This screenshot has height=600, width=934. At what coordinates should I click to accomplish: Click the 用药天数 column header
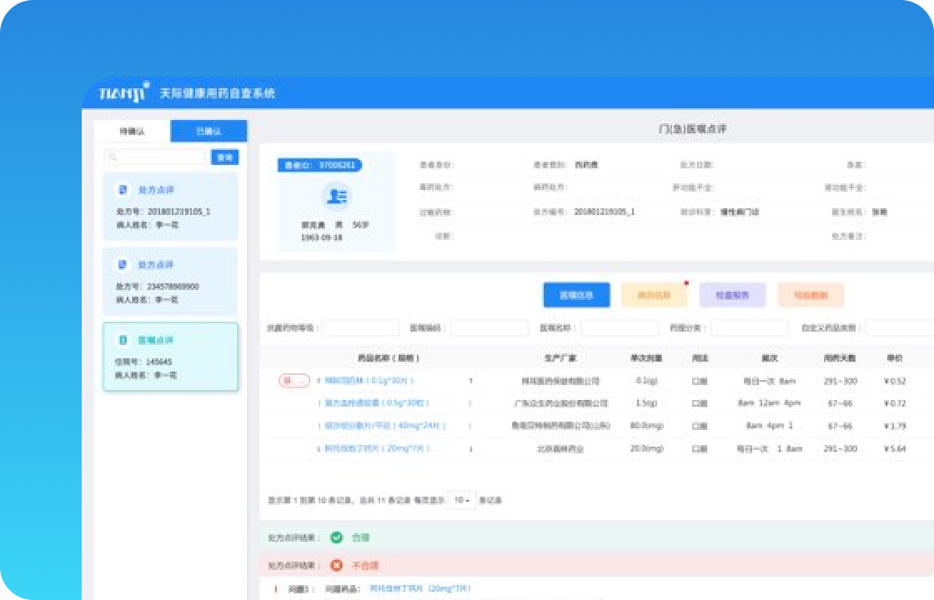(x=840, y=358)
